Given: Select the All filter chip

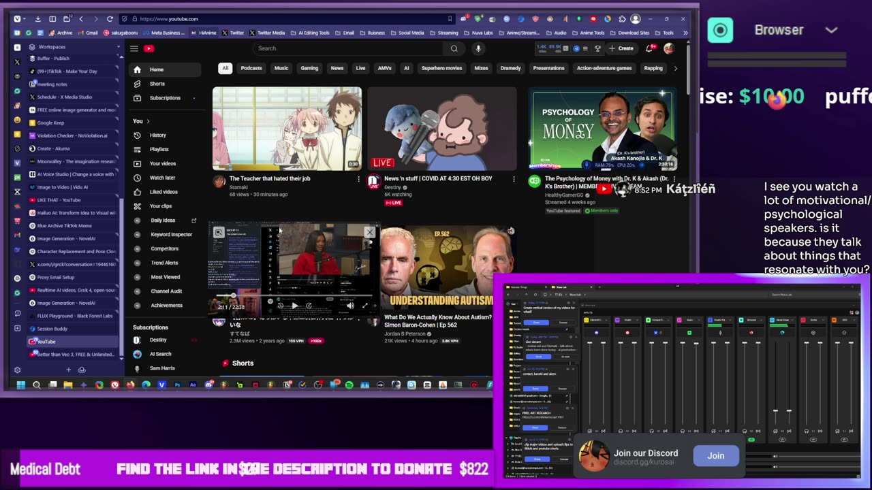Looking at the screenshot, I should pyautogui.click(x=225, y=68).
